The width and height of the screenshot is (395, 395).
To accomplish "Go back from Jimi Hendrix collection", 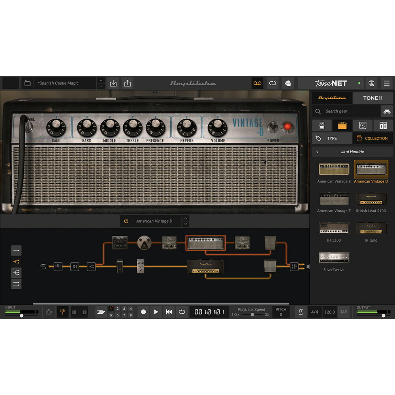I will pyautogui.click(x=317, y=152).
